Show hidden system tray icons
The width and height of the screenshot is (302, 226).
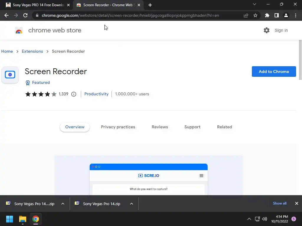click(249, 219)
